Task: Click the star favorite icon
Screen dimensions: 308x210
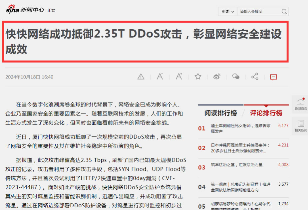Action: tap(197, 76)
